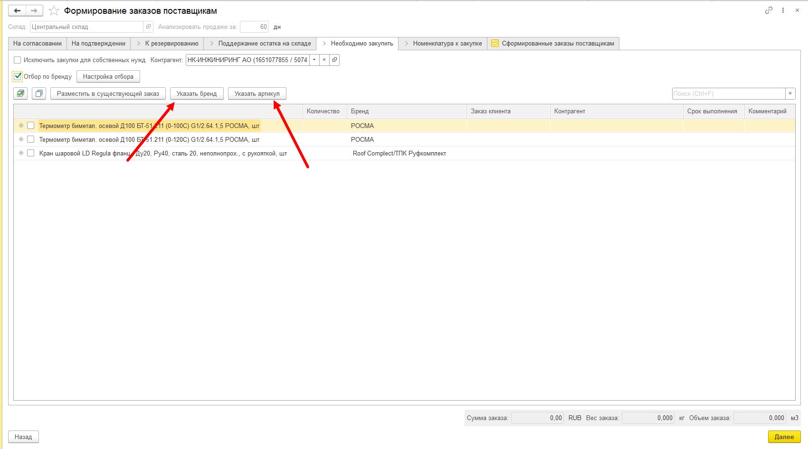Open 'Поддержание остатка на складе' tab
The height and width of the screenshot is (449, 808).
(x=260, y=43)
